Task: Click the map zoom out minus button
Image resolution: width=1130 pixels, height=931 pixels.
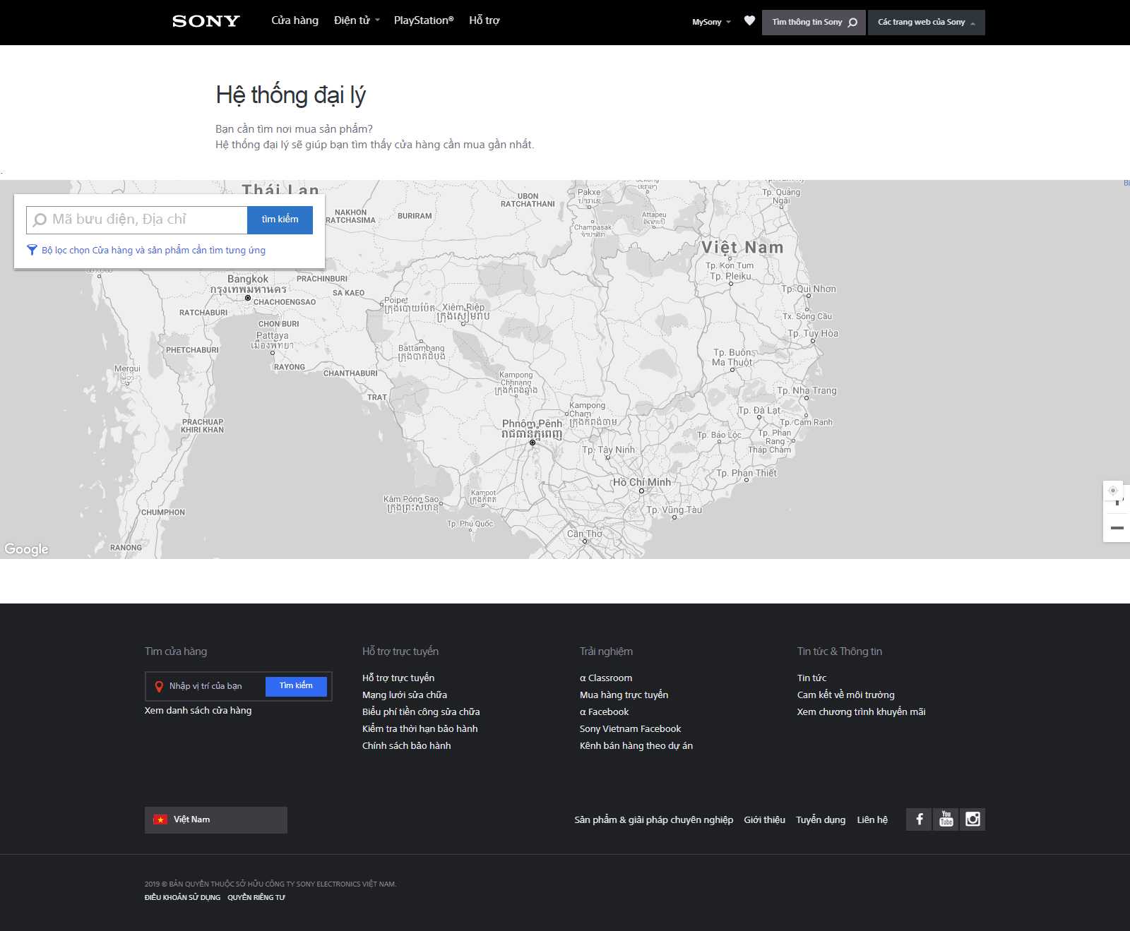Action: pos(1117,528)
